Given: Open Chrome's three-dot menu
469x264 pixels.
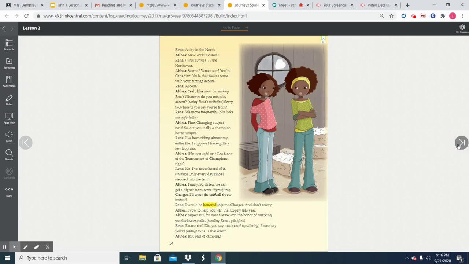Looking at the screenshot, I should coord(462,16).
